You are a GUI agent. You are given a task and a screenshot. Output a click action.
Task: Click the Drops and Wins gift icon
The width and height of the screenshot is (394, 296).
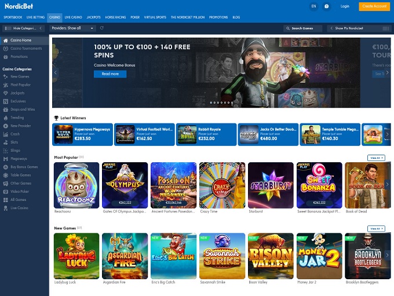point(5,109)
